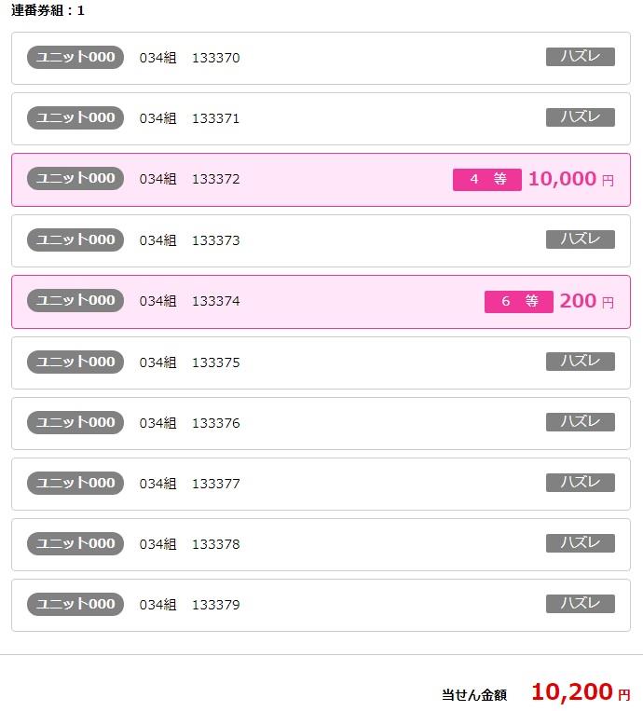
Task: Click the ユニット000 badge for ticket 133370
Action: point(75,57)
